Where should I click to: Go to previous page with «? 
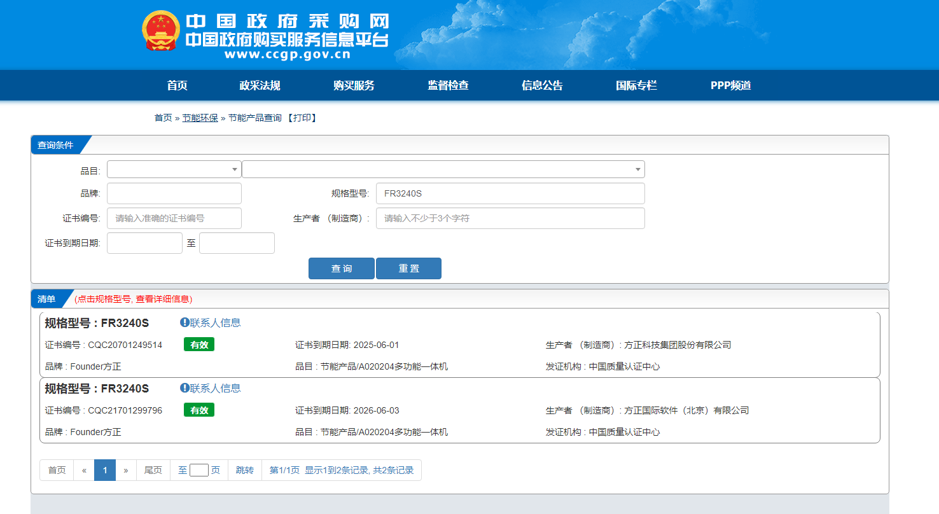point(84,470)
